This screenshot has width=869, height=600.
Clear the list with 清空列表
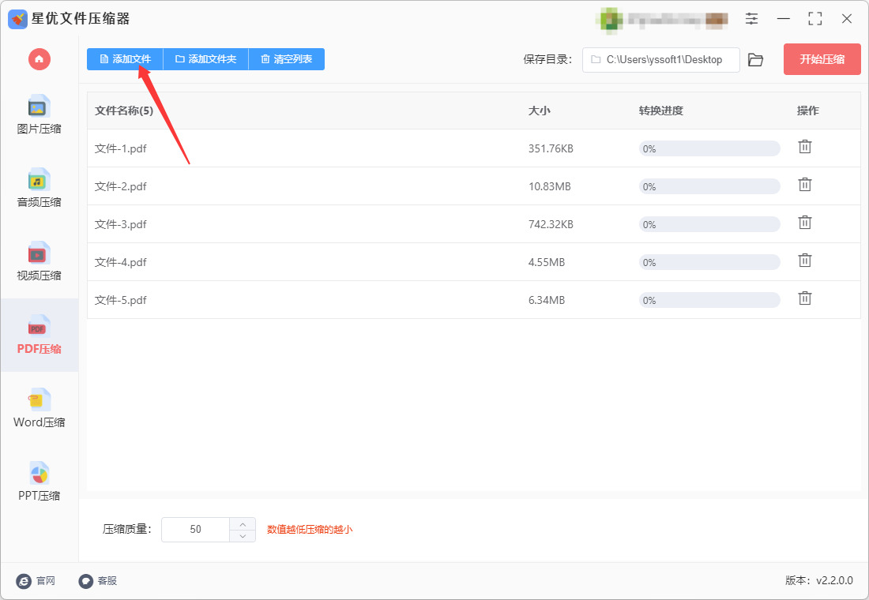tap(287, 59)
